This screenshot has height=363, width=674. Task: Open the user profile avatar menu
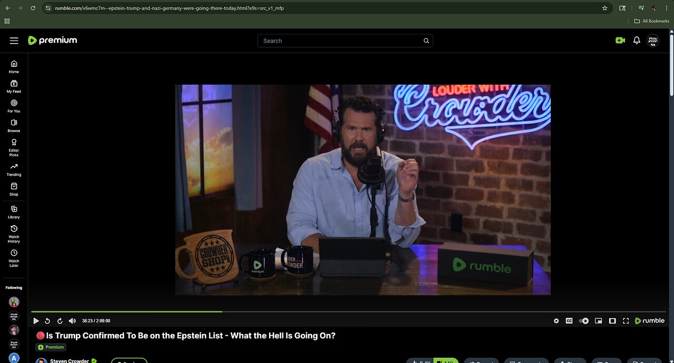click(653, 41)
